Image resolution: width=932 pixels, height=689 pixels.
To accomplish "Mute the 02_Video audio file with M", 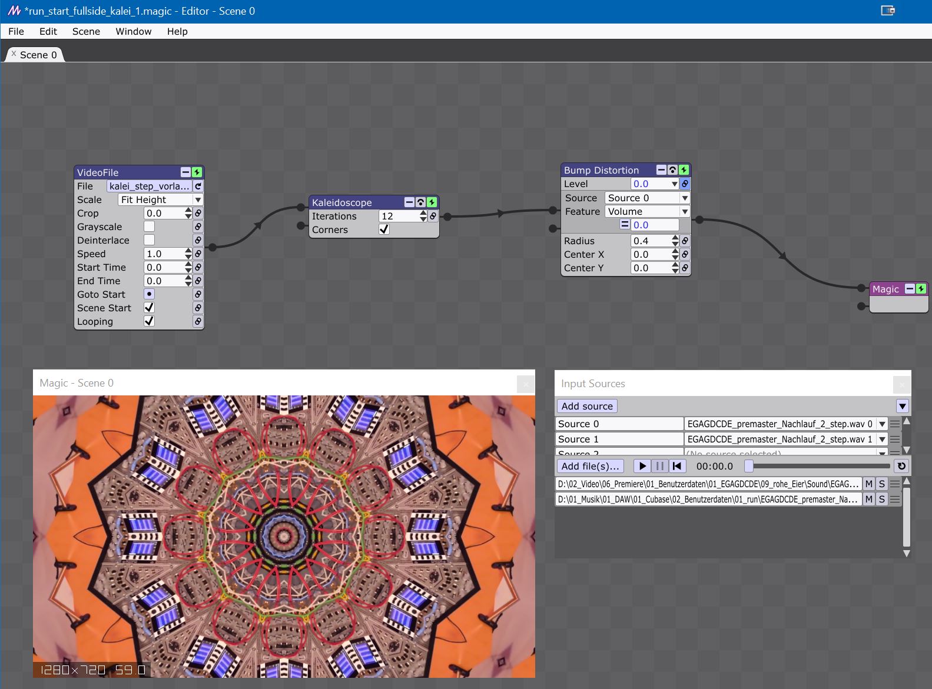I will 869,484.
